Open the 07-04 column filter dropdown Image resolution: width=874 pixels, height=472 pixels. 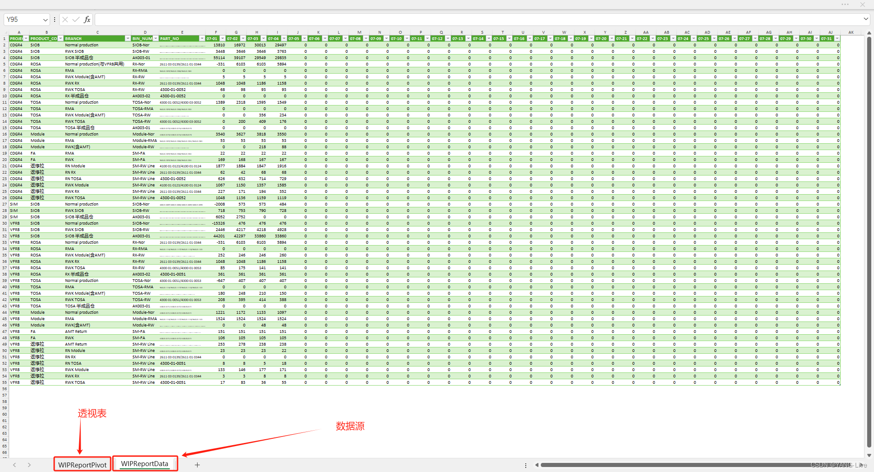284,39
